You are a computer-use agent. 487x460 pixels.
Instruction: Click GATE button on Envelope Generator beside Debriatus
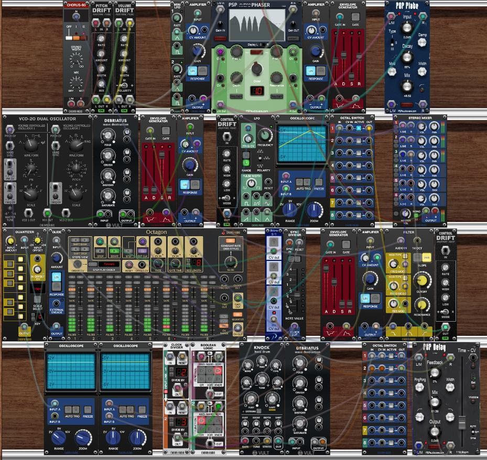coord(166,130)
